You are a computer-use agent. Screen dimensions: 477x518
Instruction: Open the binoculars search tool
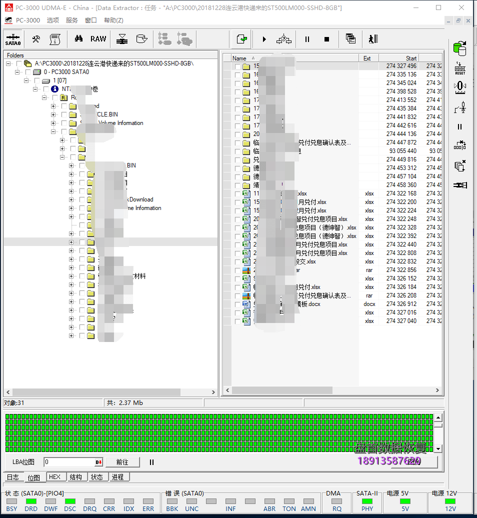pyautogui.click(x=78, y=39)
